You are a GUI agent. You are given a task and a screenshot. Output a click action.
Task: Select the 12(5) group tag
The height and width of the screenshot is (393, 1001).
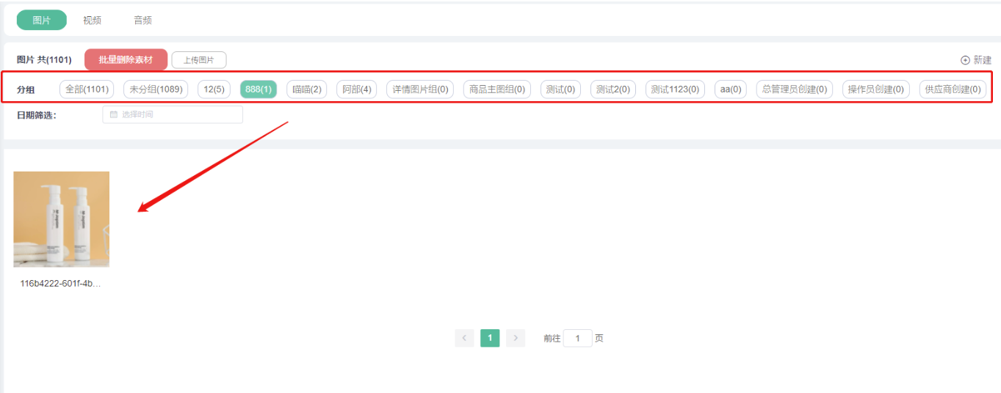[x=214, y=89]
